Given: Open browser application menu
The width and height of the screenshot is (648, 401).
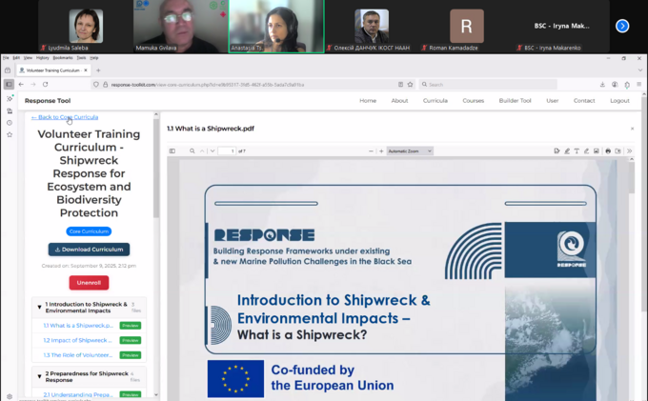Looking at the screenshot, I should (x=638, y=84).
